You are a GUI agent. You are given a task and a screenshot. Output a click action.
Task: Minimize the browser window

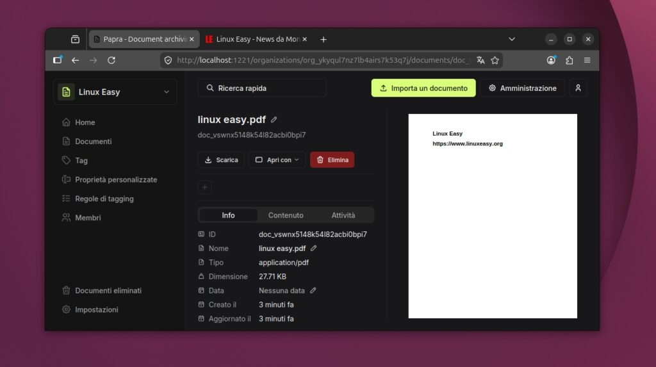point(551,39)
